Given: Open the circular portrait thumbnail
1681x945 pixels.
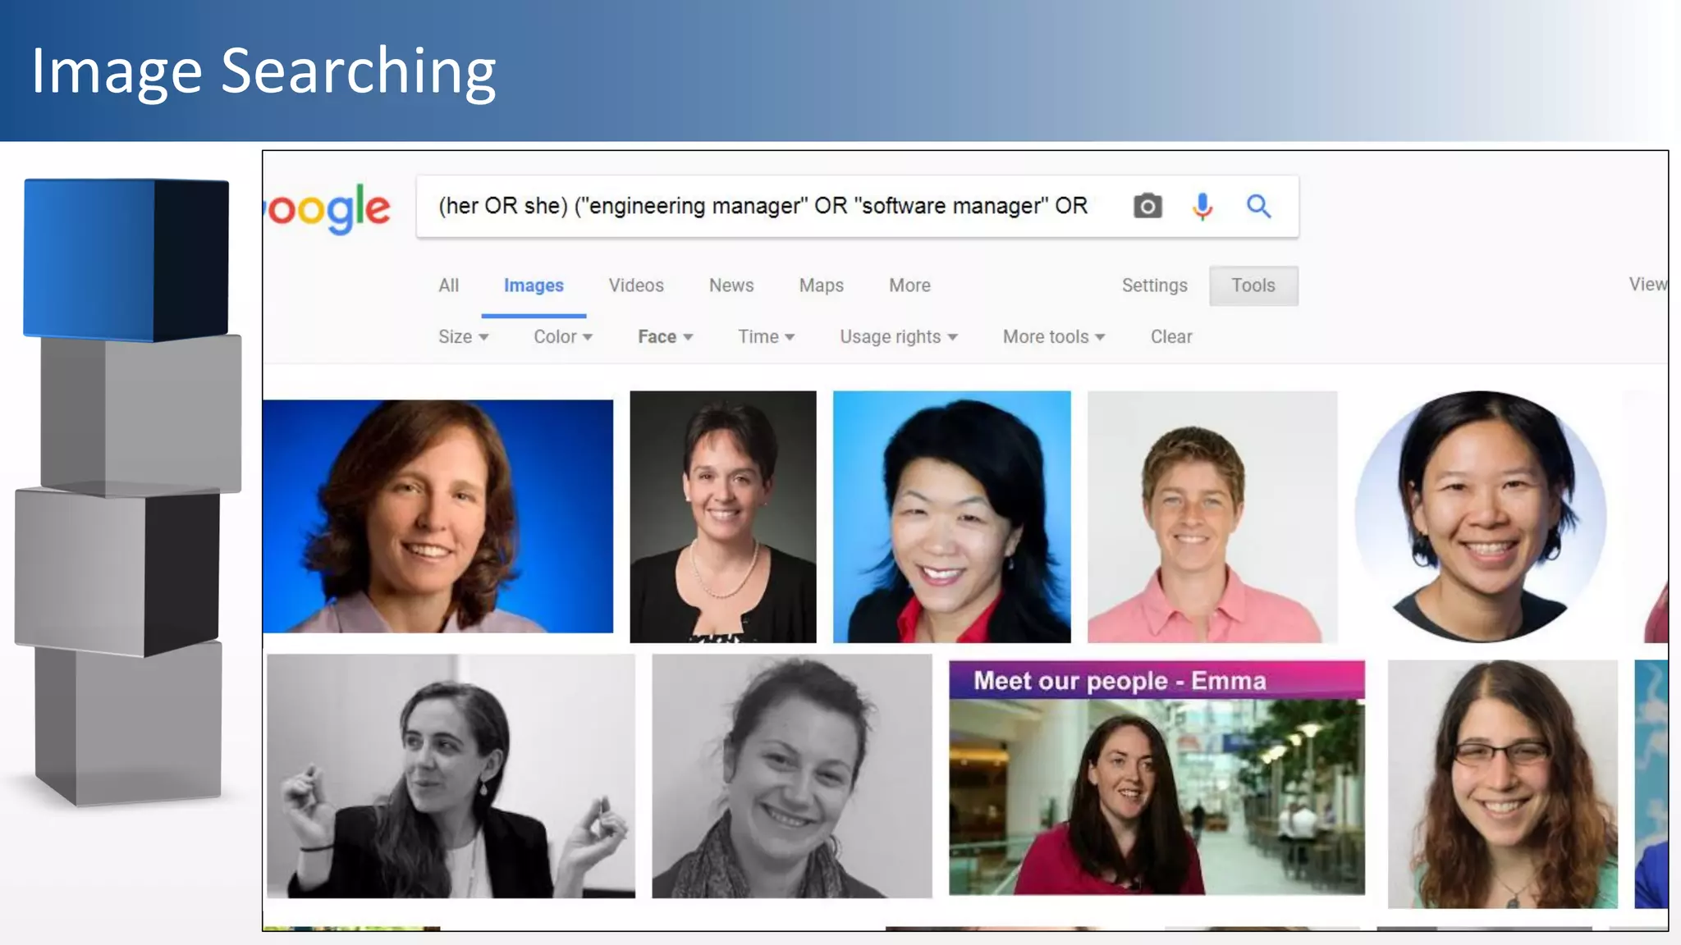Looking at the screenshot, I should tap(1481, 517).
